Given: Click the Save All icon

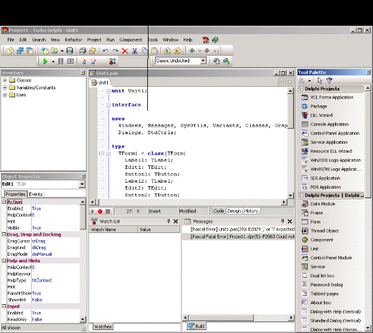Looking at the screenshot, I should [x=83, y=51].
